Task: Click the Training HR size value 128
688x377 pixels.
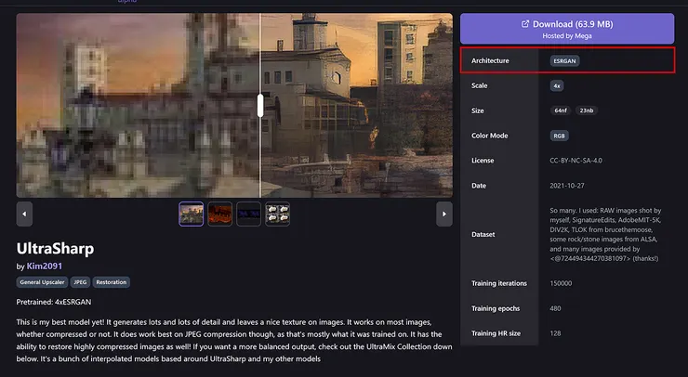Action: point(555,333)
